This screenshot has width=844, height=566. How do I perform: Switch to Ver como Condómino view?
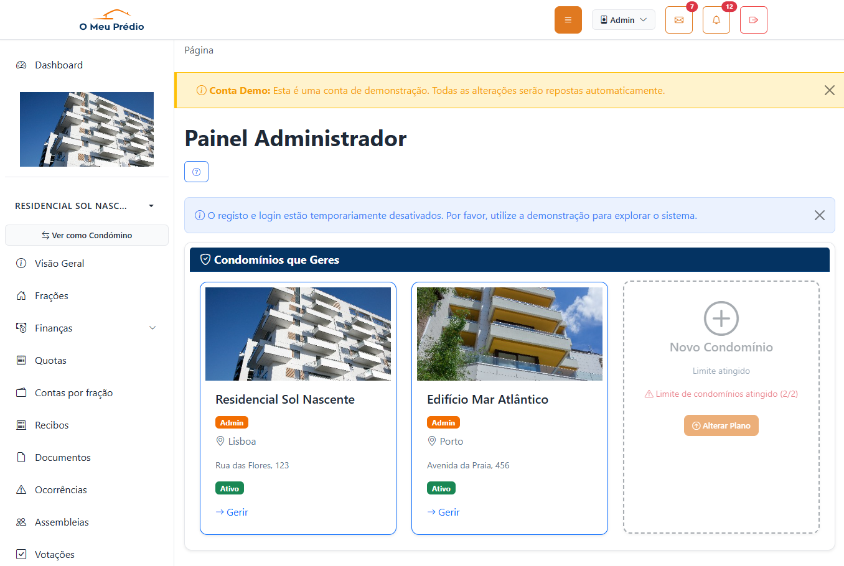coord(87,235)
